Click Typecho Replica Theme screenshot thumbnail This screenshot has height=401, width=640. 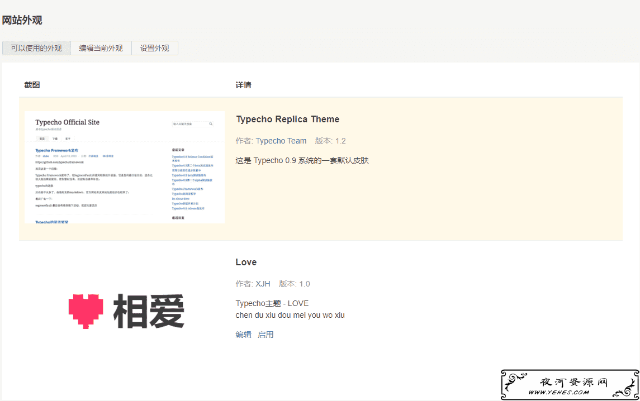tap(125, 167)
